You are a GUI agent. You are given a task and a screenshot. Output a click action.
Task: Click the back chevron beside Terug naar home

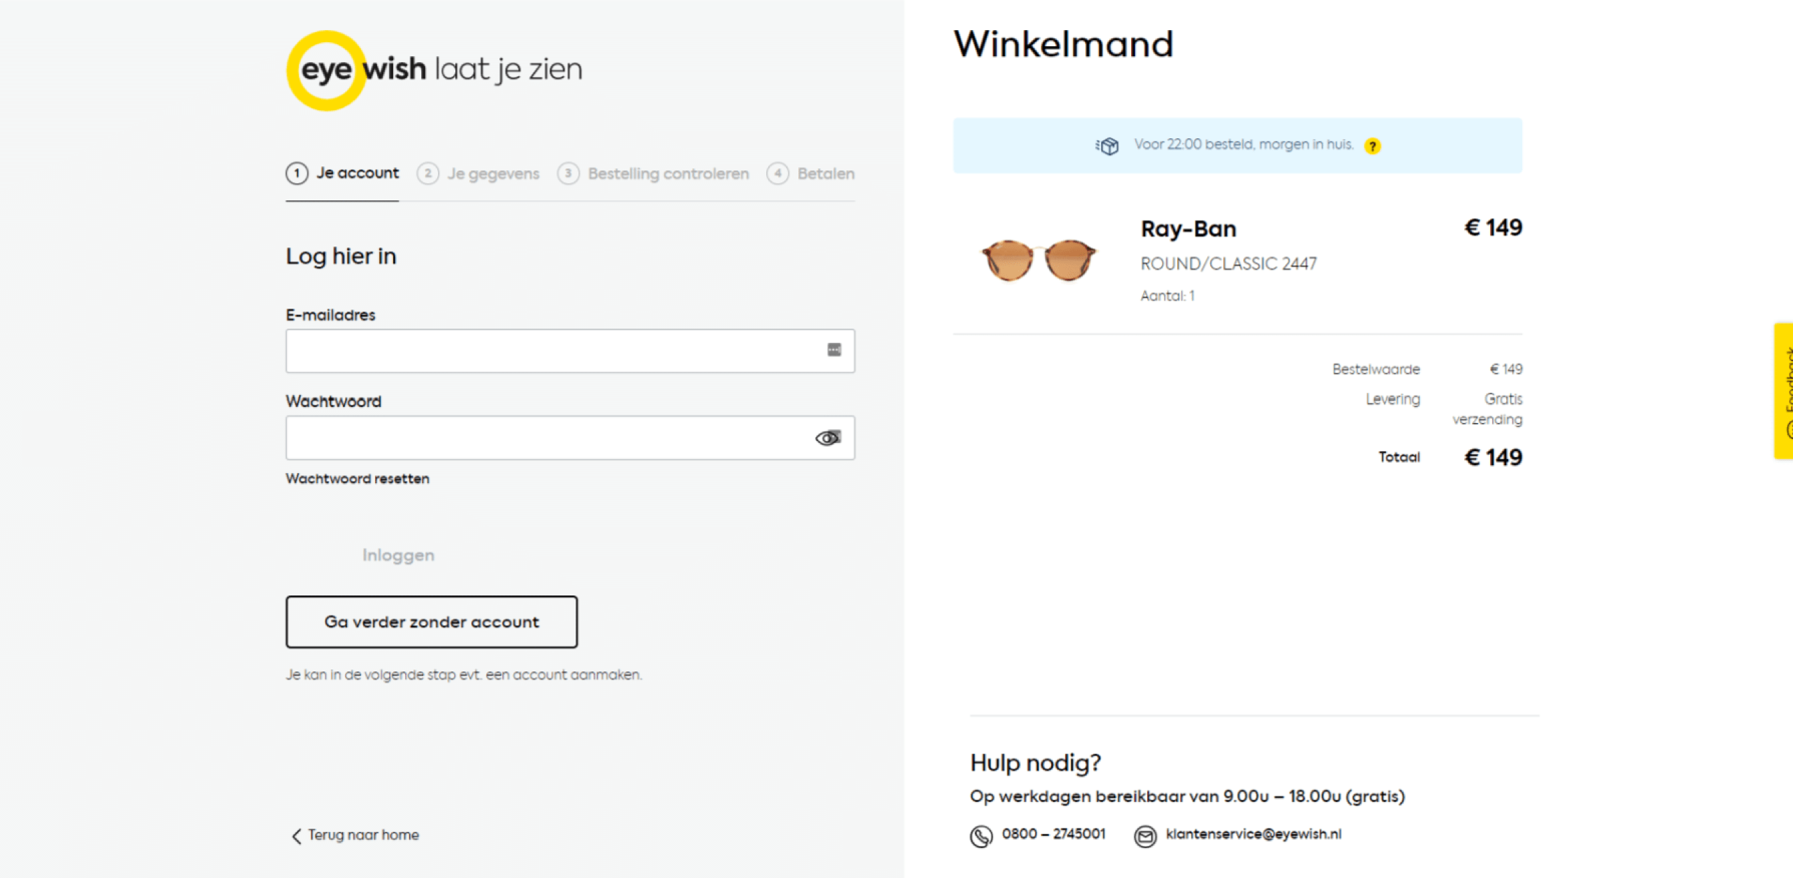(x=297, y=835)
